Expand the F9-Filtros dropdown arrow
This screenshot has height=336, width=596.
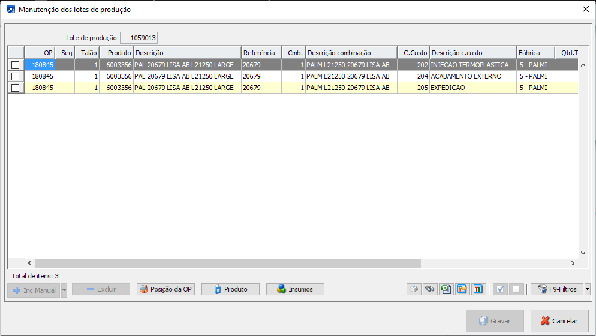[x=587, y=289]
